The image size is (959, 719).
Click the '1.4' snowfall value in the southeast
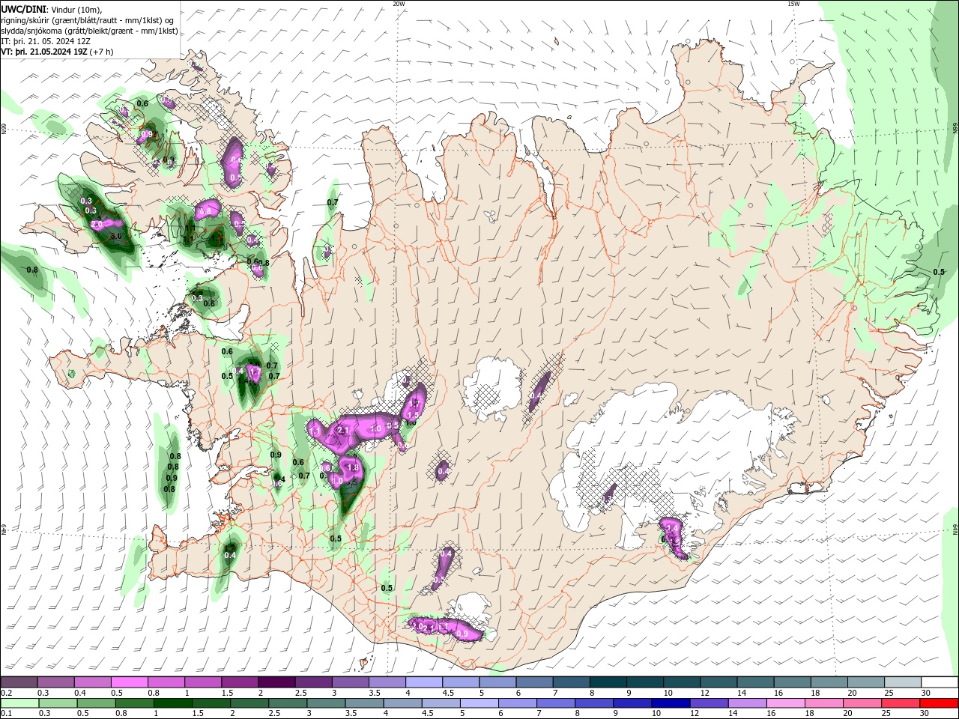[672, 529]
